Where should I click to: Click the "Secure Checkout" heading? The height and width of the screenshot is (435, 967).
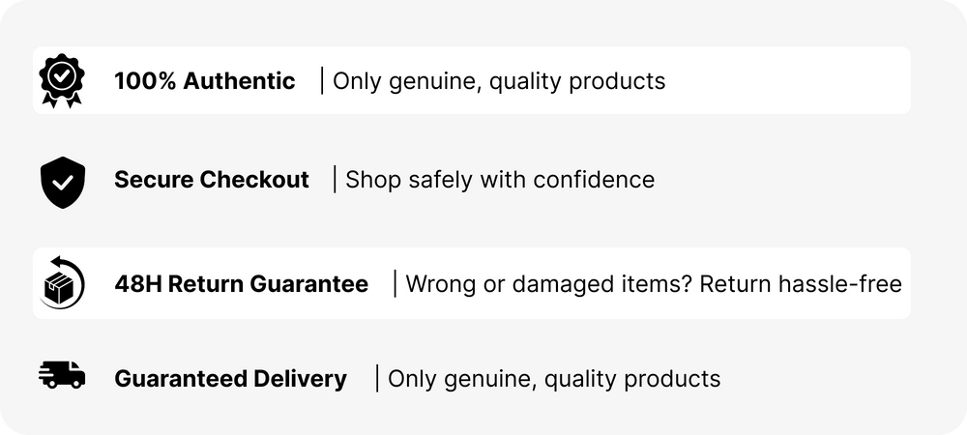point(211,180)
